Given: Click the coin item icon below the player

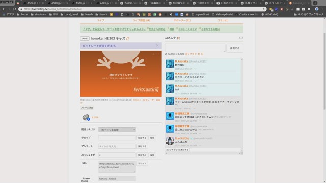Looking at the screenshot, I should click(86, 117).
